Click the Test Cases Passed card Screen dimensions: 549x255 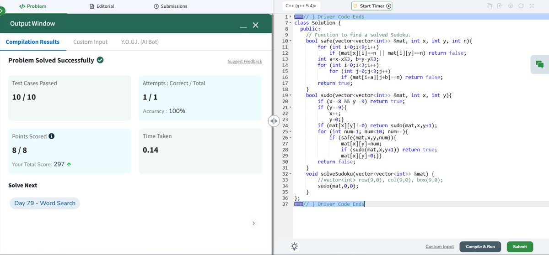point(70,98)
